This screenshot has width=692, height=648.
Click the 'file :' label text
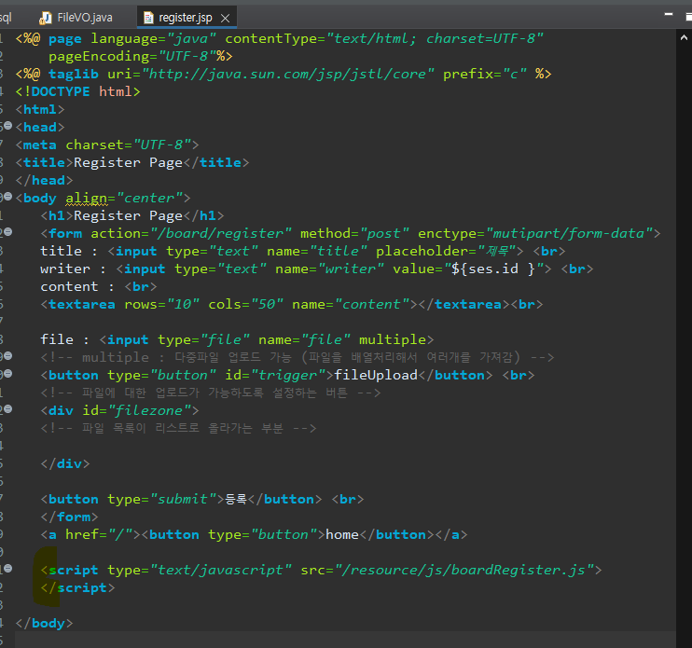[65, 339]
